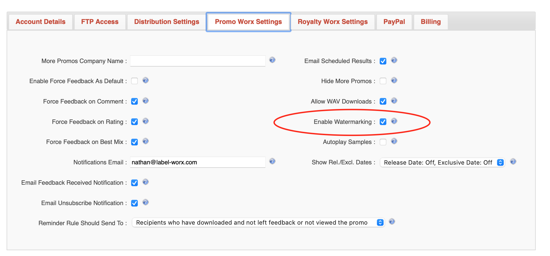Show help for Allow WAV Downloads
Viewport: 550px width, 256px height.
tap(394, 101)
